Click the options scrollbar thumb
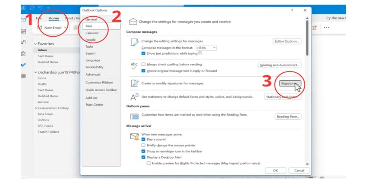Screen dimensions: 367x183 [307, 38]
